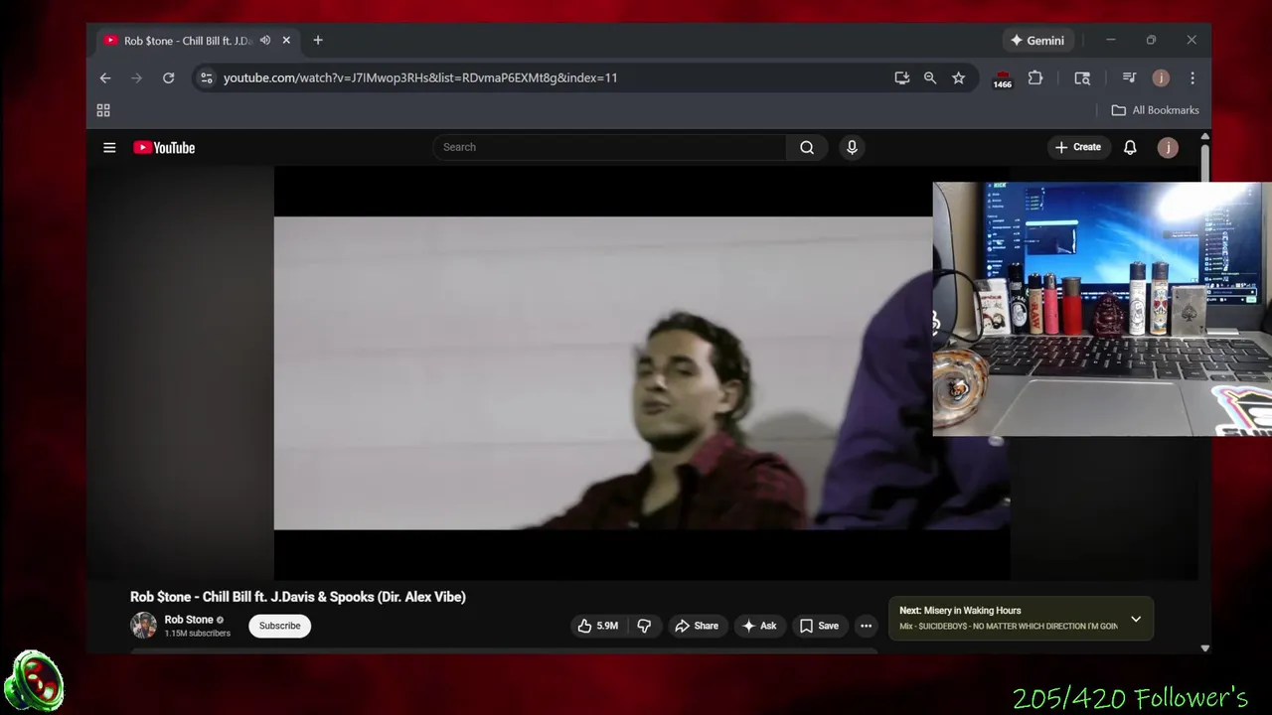
Task: Open more actions three-dot menu under video
Action: click(x=867, y=626)
